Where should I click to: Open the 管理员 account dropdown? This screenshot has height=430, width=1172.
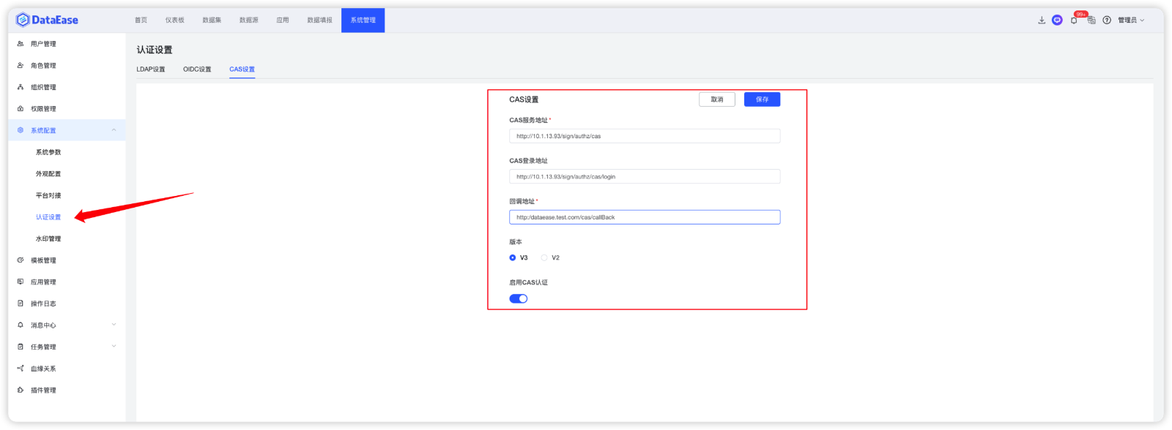point(1131,20)
